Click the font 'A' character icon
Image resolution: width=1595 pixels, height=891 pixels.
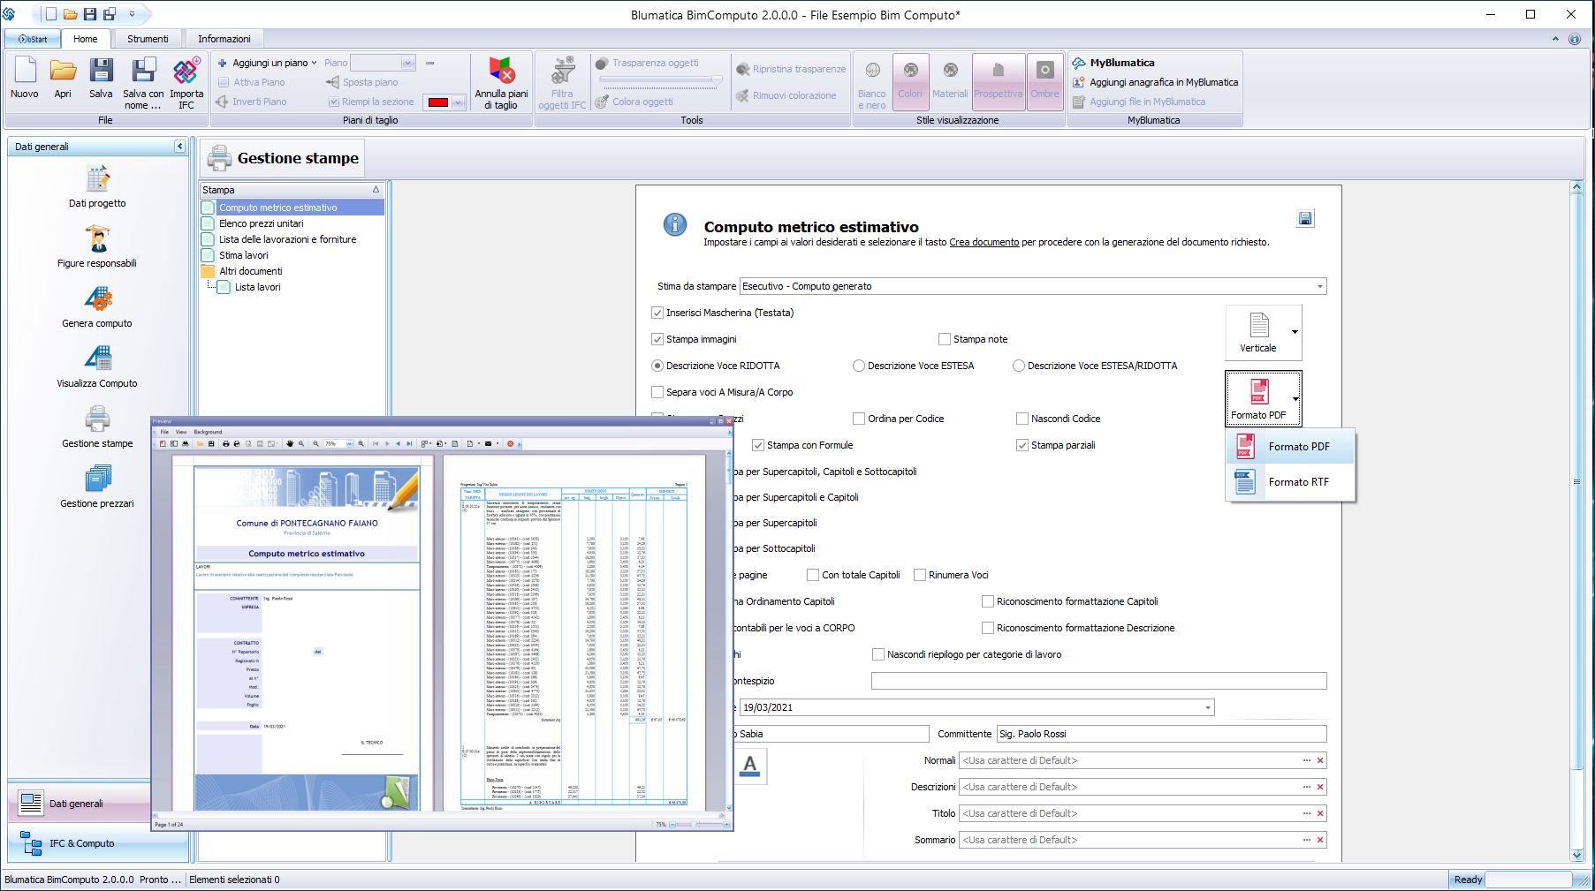point(750,766)
